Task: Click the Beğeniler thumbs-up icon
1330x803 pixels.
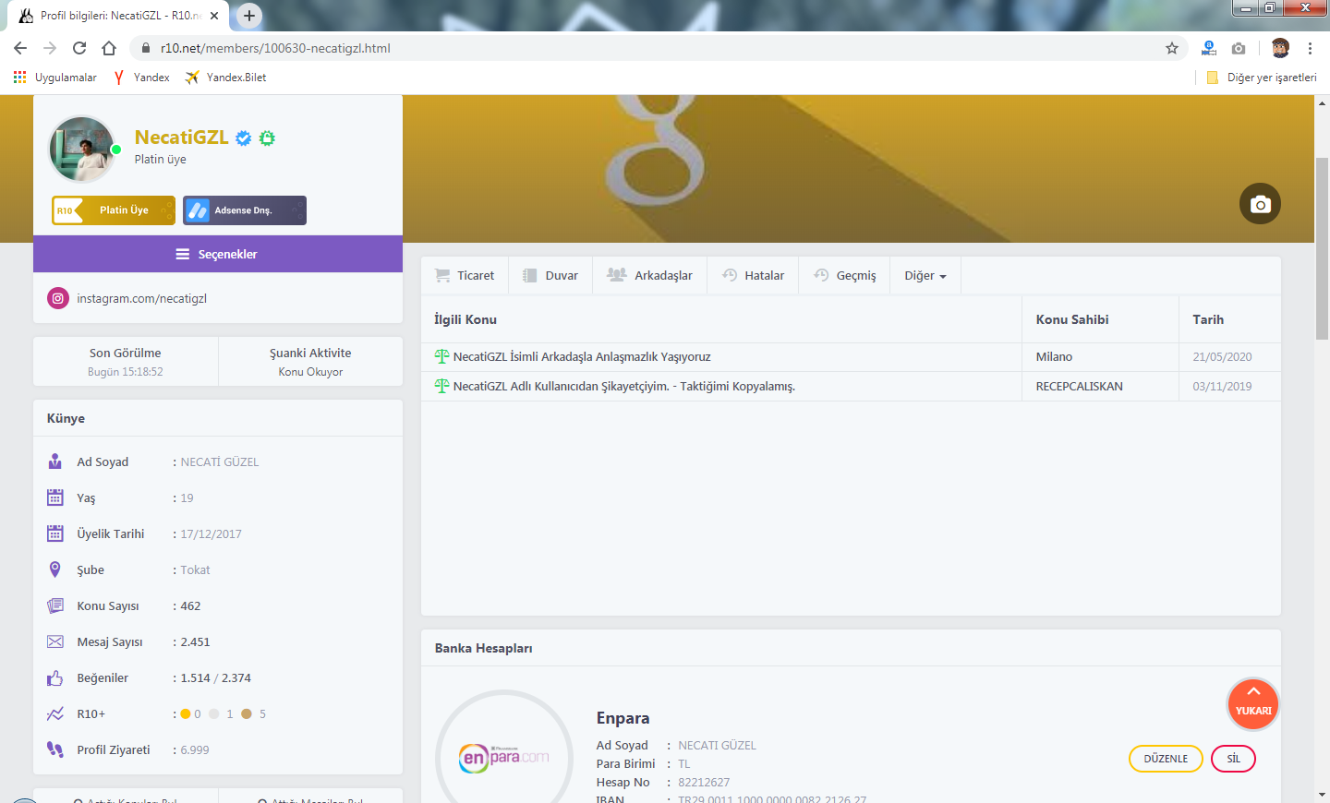Action: point(55,677)
